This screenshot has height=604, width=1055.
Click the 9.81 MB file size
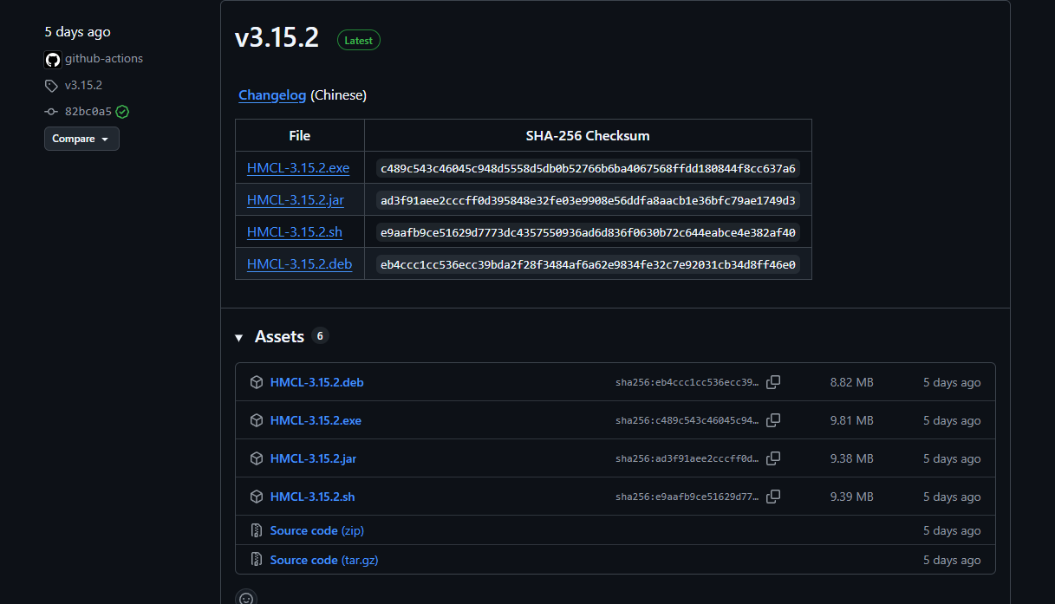(x=851, y=420)
